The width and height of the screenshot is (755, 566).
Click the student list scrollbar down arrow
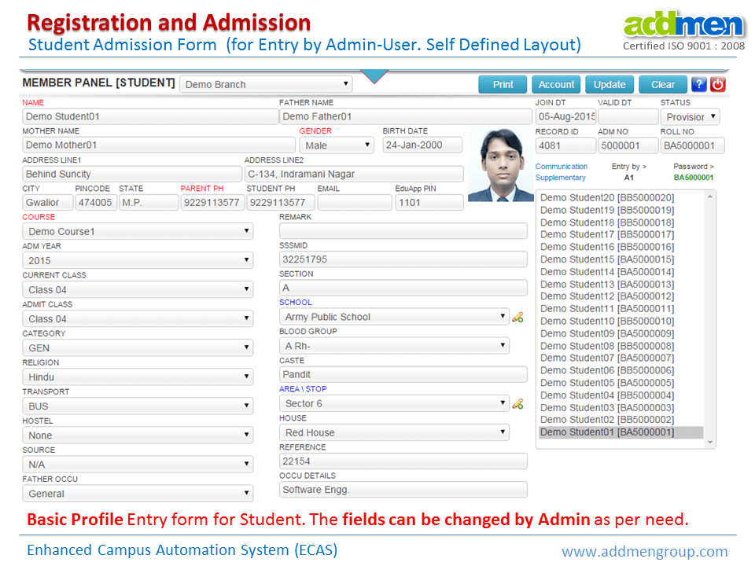tap(711, 443)
